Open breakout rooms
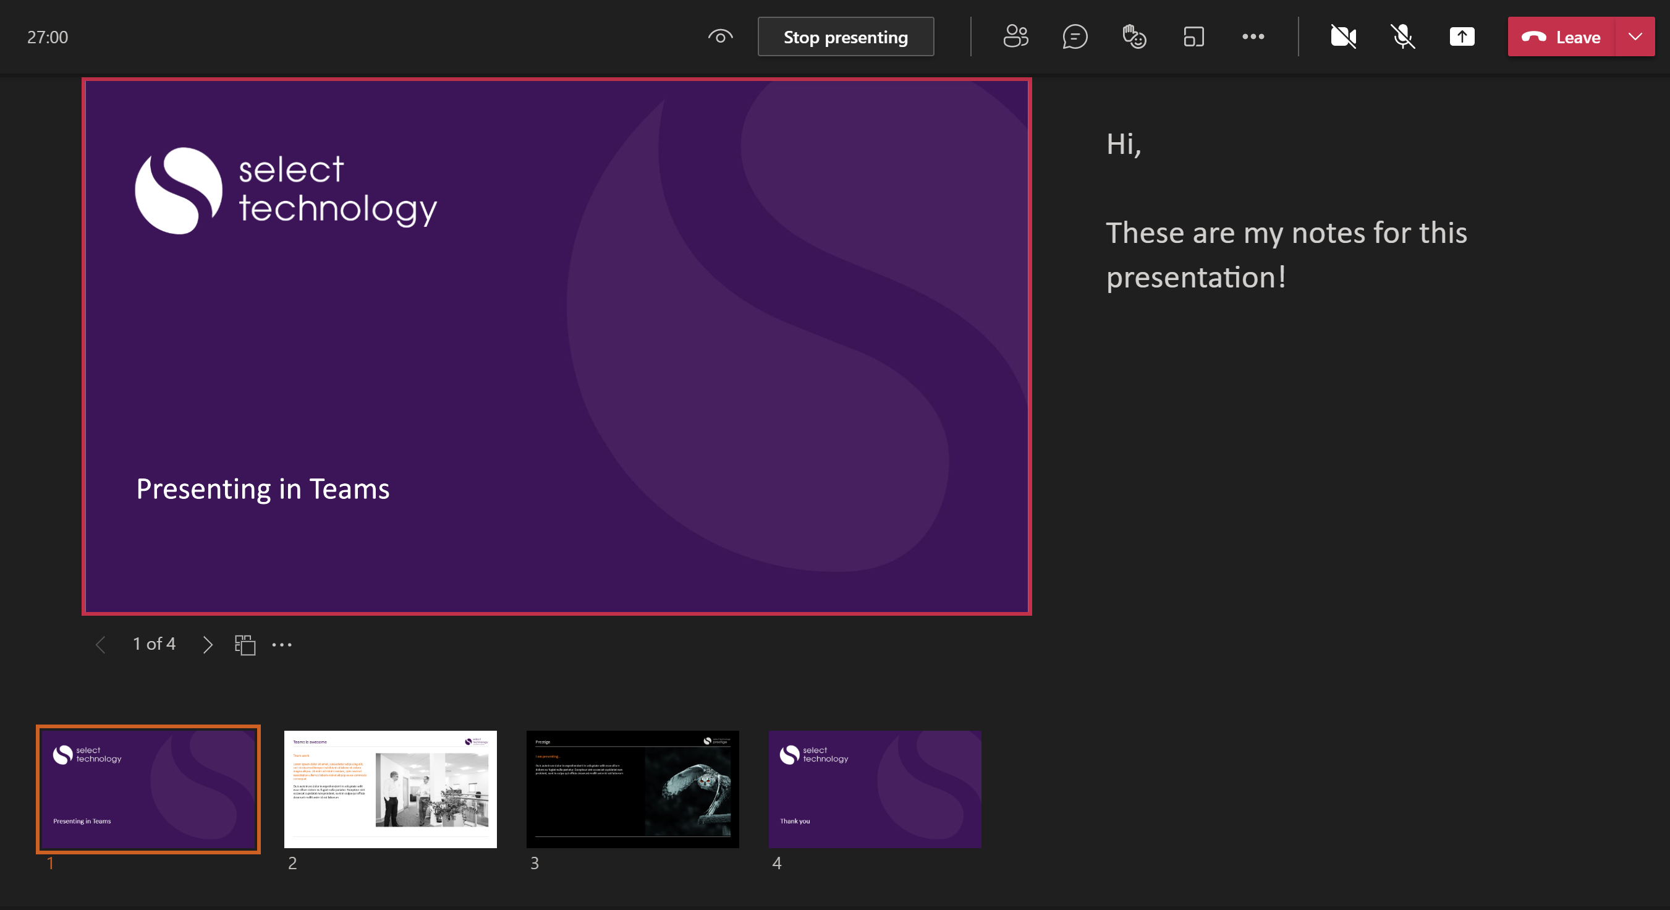Image resolution: width=1670 pixels, height=910 pixels. 1193,37
